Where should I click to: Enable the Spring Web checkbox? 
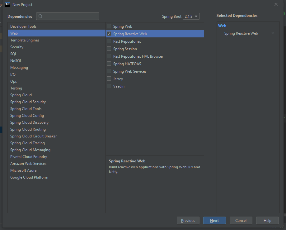tap(109, 26)
